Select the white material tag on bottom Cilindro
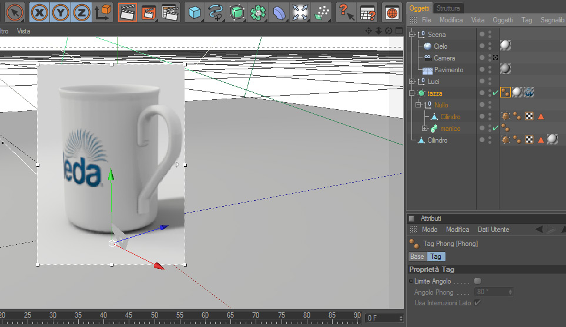This screenshot has height=327, width=566. tap(552, 139)
